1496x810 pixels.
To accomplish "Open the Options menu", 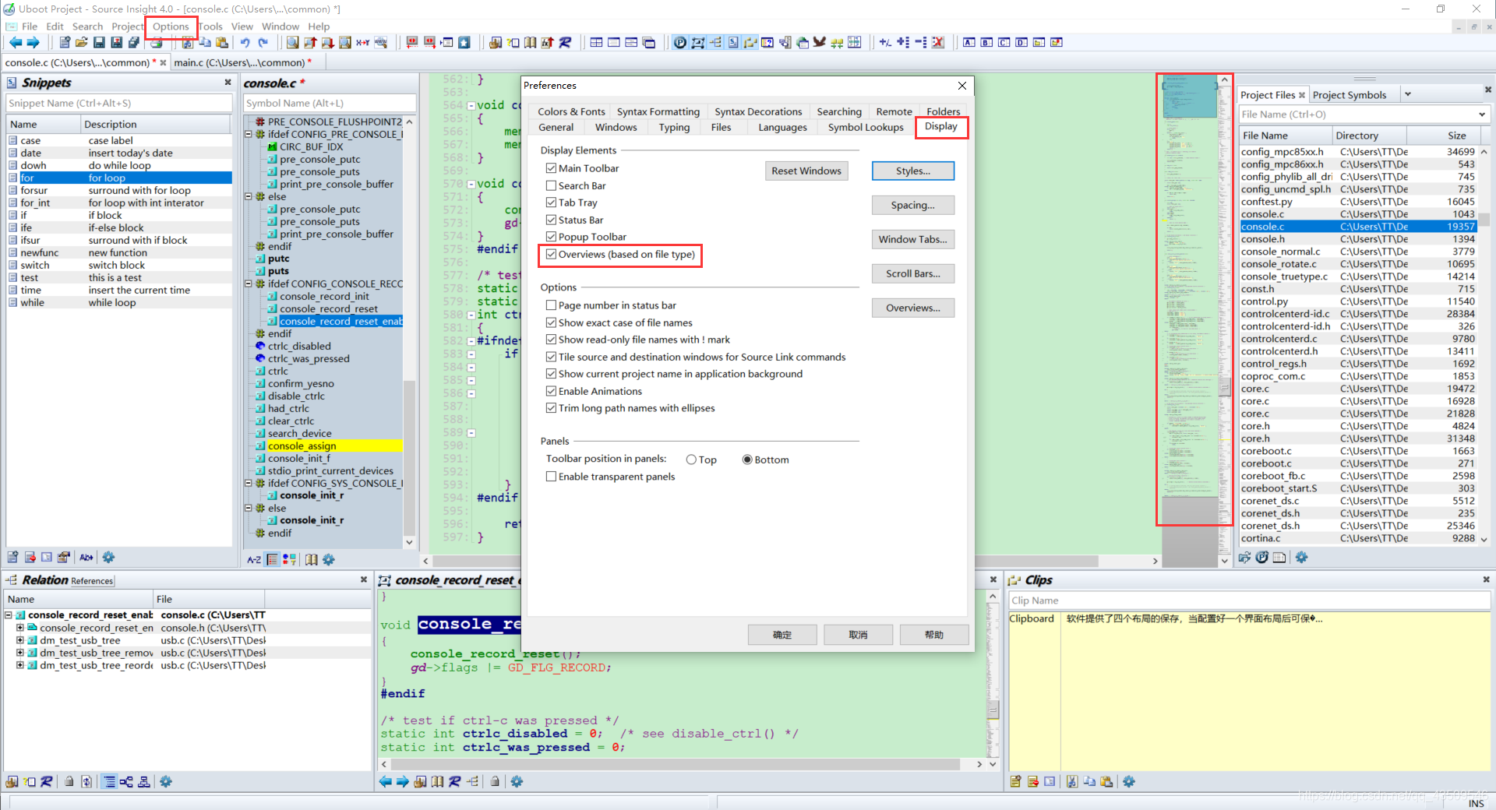I will click(x=171, y=26).
